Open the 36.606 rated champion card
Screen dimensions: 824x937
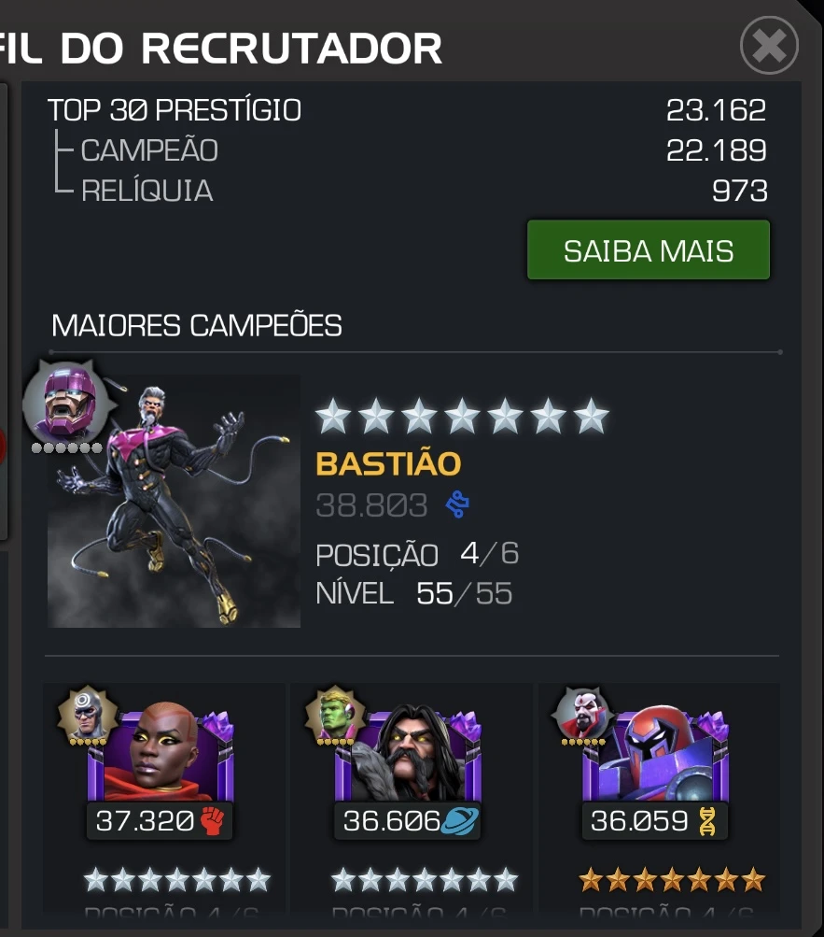pyautogui.click(x=412, y=798)
